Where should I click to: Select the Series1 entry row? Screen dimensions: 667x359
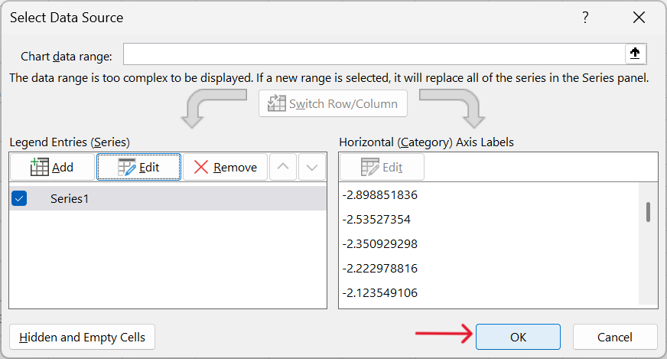[168, 198]
